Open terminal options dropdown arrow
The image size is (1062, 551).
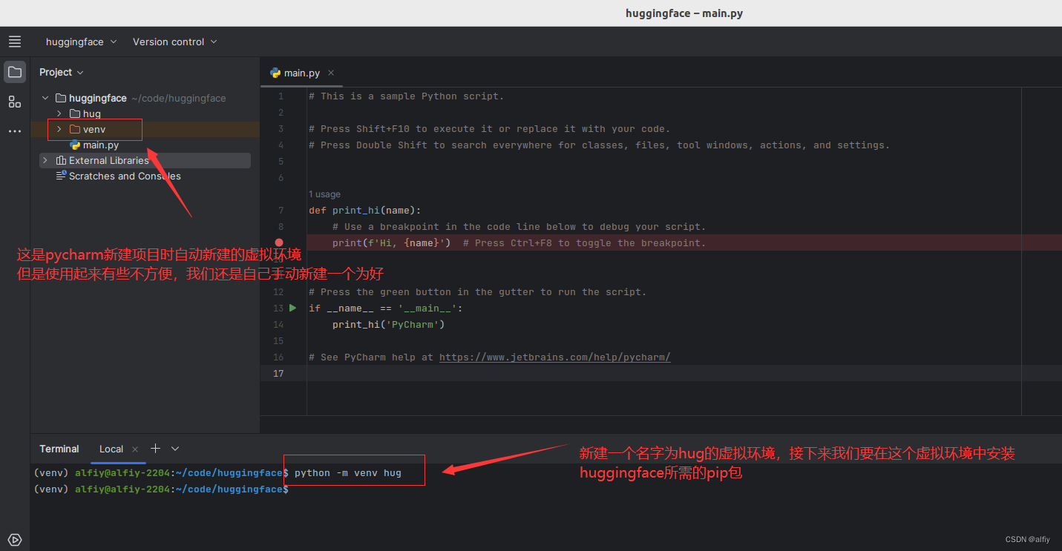coord(175,449)
